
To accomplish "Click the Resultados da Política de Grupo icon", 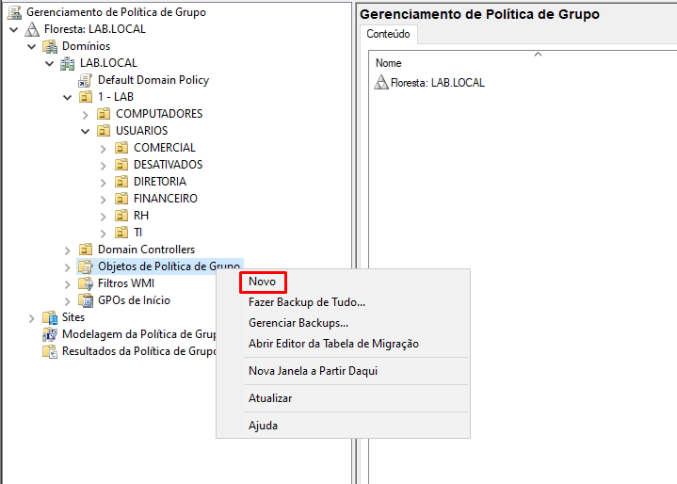I will point(50,351).
